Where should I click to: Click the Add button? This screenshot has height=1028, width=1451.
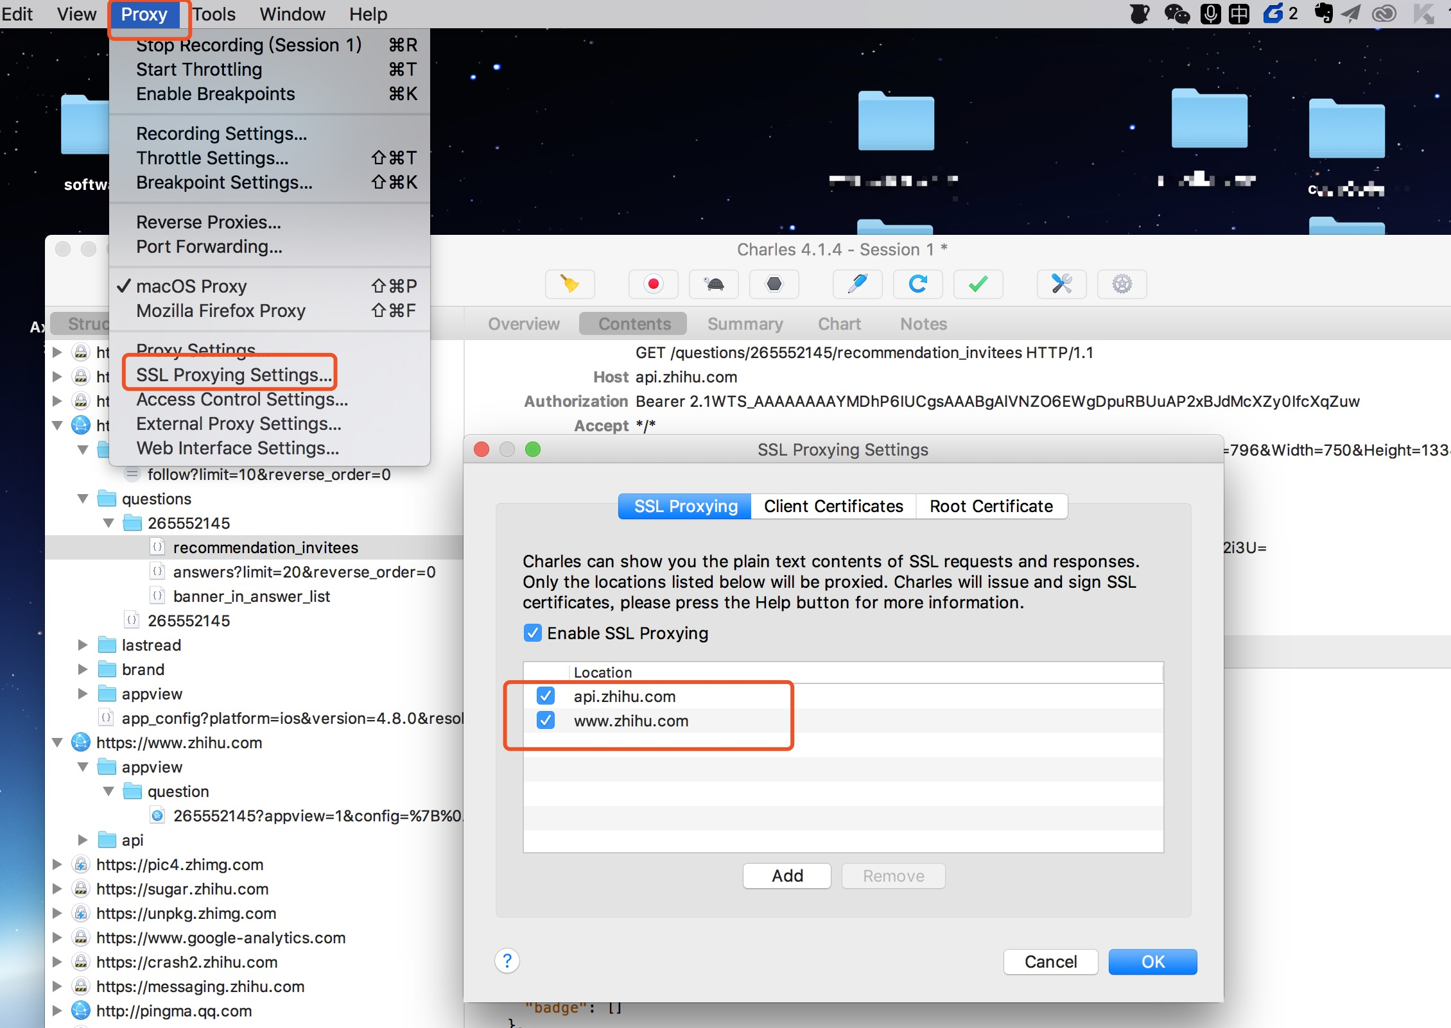787,876
